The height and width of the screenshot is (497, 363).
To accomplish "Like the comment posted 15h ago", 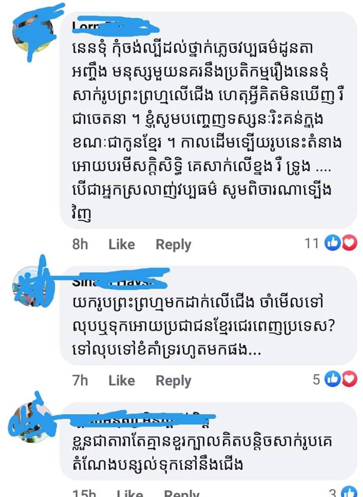I will pyautogui.click(x=130, y=493).
